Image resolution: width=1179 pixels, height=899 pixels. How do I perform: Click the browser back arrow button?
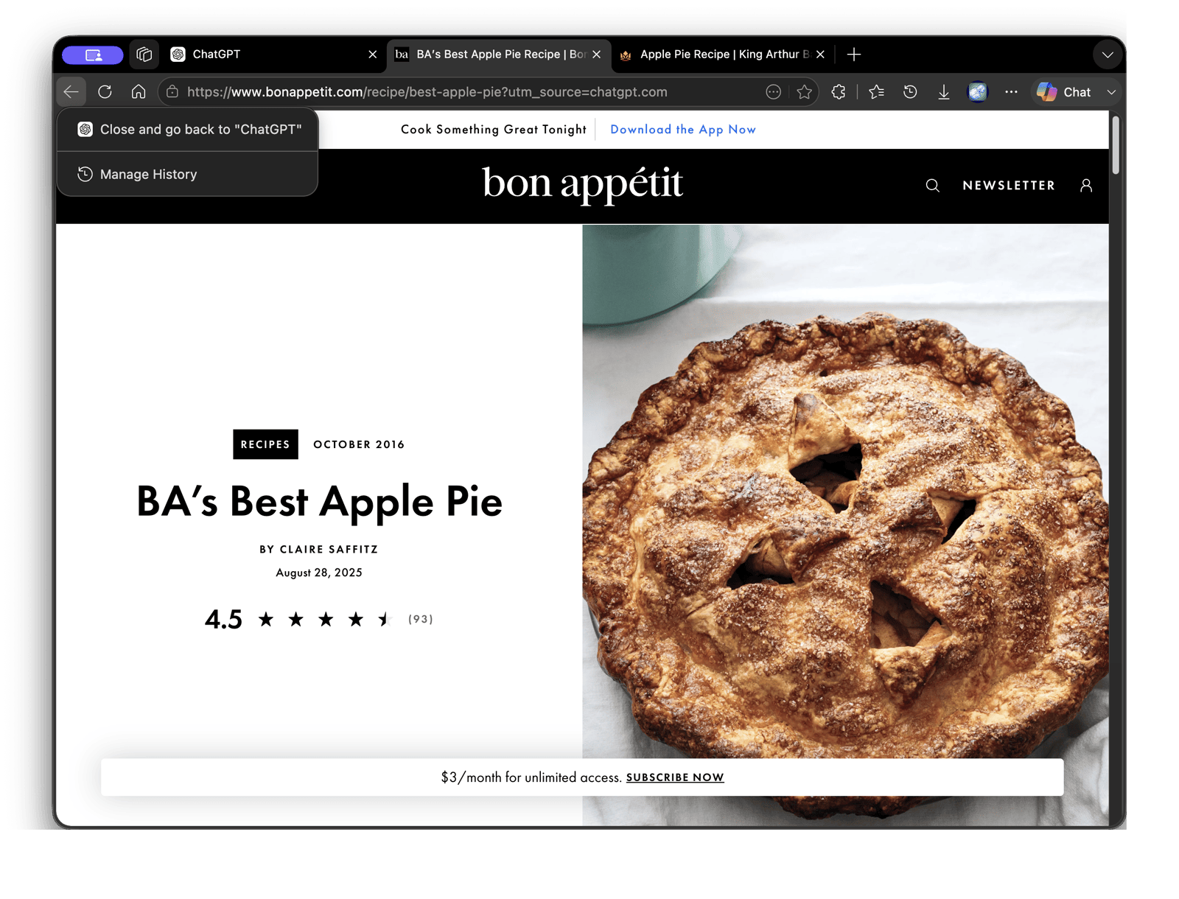pos(71,92)
